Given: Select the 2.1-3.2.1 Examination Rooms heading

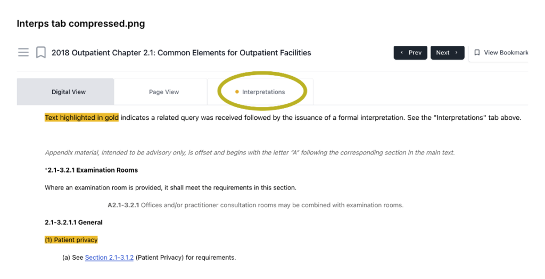Looking at the screenshot, I should click(x=93, y=170).
